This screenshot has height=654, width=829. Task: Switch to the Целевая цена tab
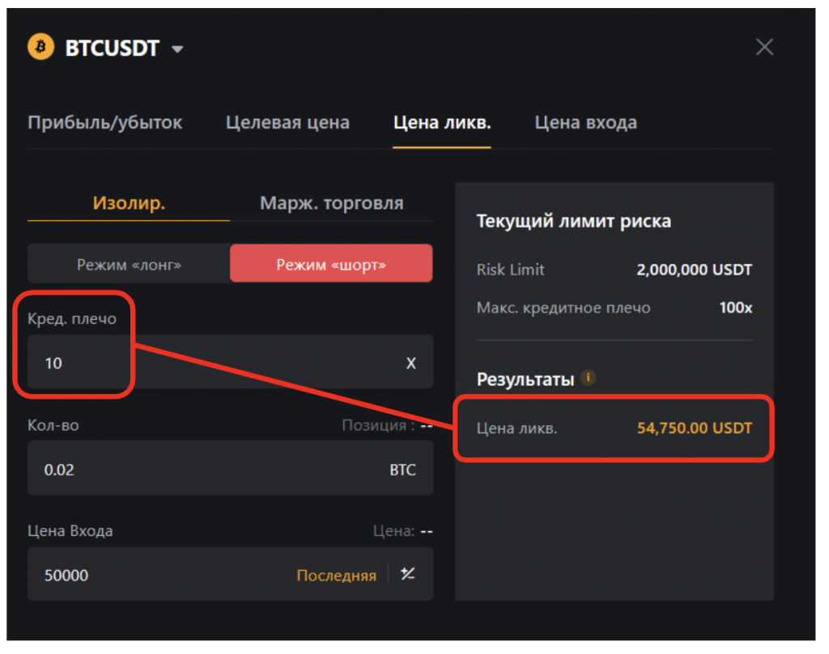[x=287, y=123]
